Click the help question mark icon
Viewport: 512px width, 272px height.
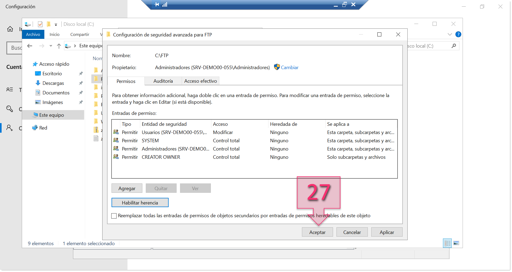458,34
